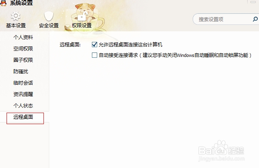
Task: Enable 自动接受连接请求 checkbox
Action: 94,55
